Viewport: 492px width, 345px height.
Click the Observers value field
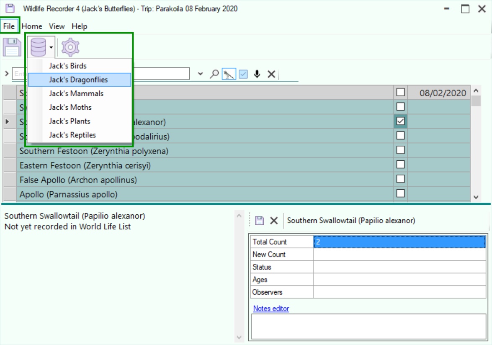point(400,292)
